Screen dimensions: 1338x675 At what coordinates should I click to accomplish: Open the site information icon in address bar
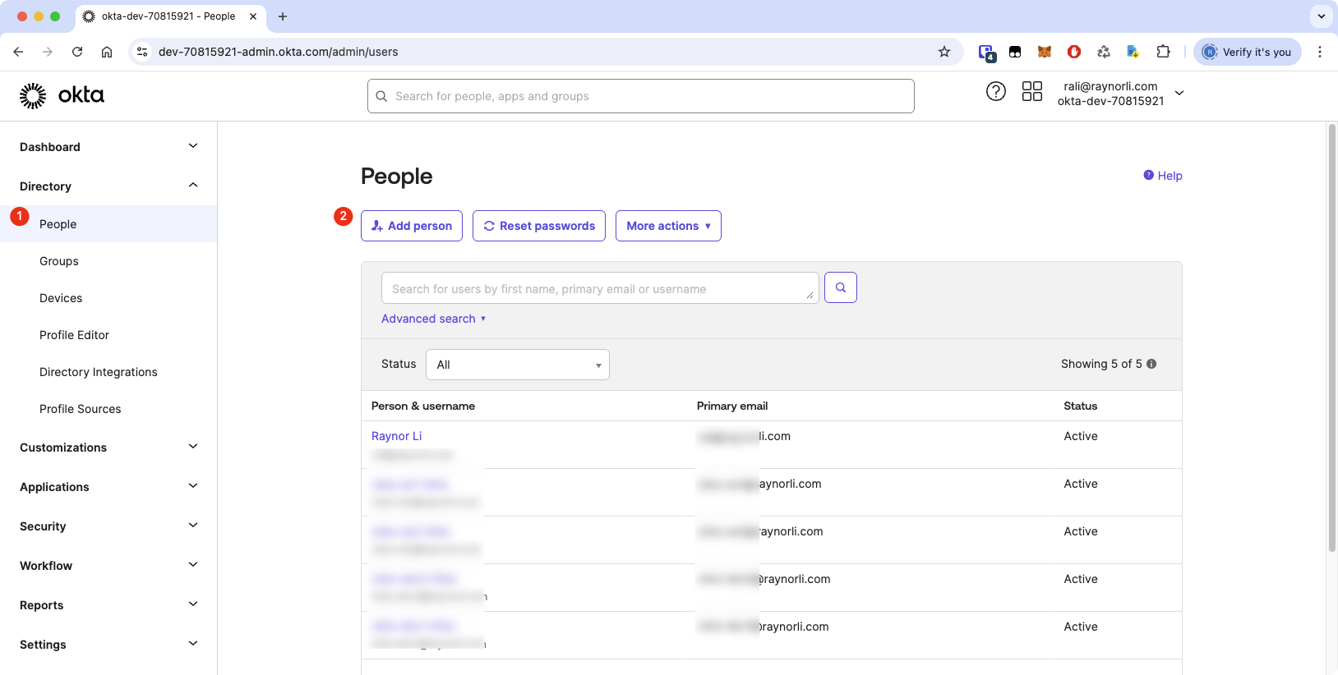(x=142, y=52)
